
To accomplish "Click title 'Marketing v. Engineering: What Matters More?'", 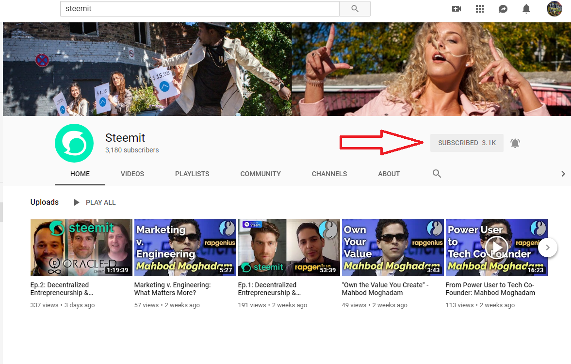I will pyautogui.click(x=172, y=289).
